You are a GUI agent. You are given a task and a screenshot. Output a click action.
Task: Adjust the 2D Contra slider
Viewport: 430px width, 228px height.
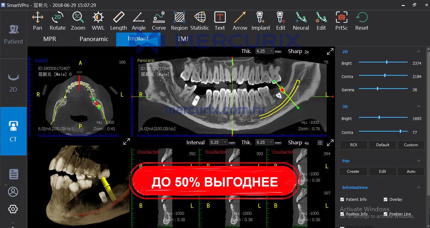click(383, 75)
